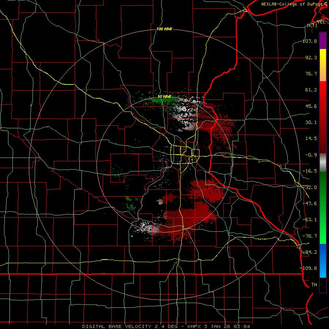Click the TH threshold legend label
This screenshot has width=329, height=329.
click(314, 284)
